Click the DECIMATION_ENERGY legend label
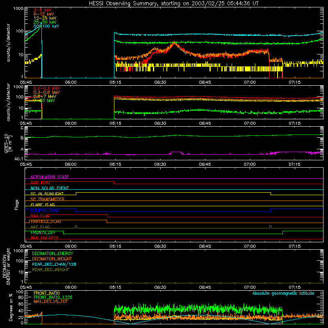The width and height of the screenshot is (328, 328). click(x=52, y=253)
